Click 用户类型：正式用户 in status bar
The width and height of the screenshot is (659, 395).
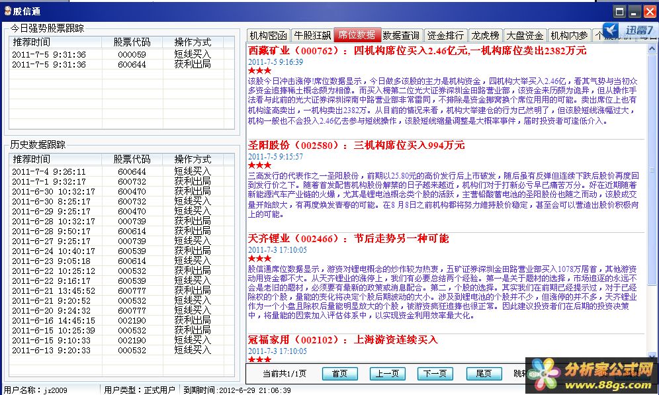coord(139,390)
